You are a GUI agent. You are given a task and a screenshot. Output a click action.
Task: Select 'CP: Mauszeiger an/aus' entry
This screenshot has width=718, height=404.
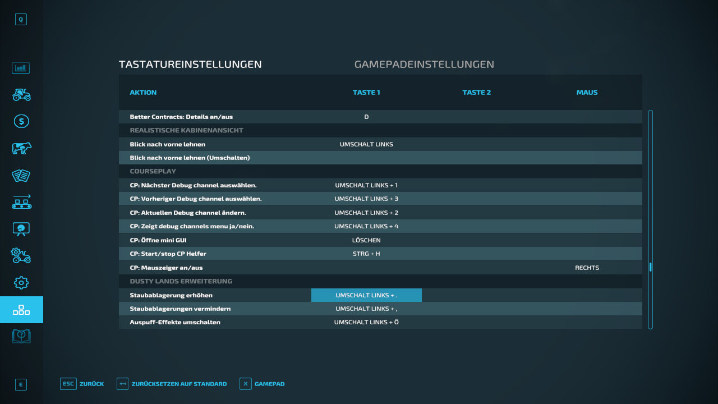pyautogui.click(x=380, y=268)
